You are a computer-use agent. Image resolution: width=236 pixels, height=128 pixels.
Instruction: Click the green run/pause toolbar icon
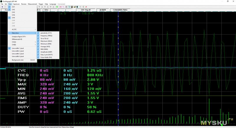pyautogui.click(x=57, y=7)
